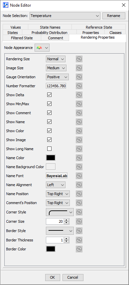Reset Name Position with its reset icon
The height and width of the screenshot is (285, 129).
79,194
